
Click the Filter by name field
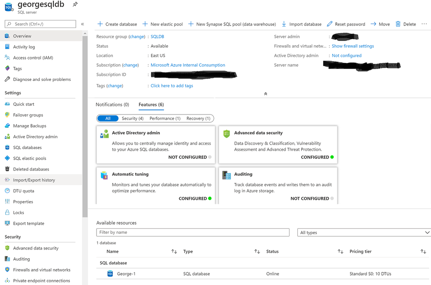(193, 232)
